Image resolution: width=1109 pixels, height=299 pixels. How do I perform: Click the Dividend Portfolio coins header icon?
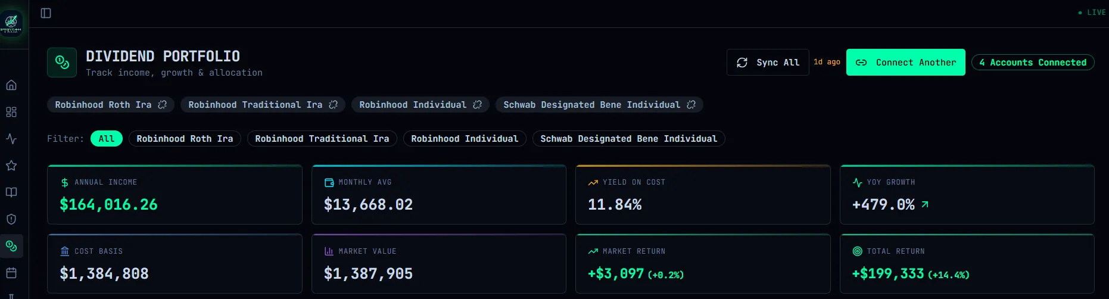[x=62, y=63]
